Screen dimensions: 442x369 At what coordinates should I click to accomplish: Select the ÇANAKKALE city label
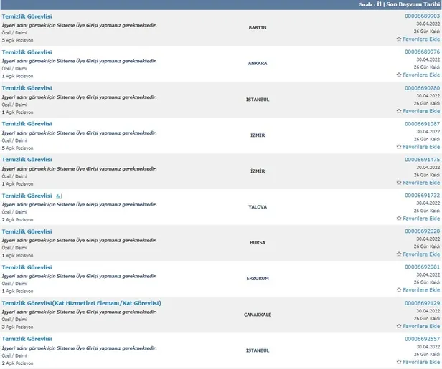point(258,315)
